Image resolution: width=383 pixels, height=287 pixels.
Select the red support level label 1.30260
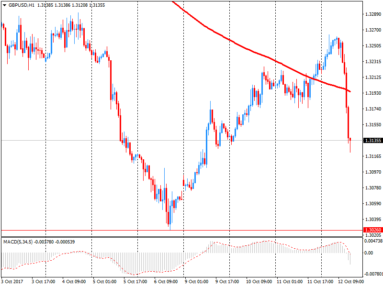click(x=373, y=230)
